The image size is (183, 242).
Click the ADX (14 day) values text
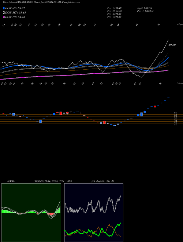pos(102,181)
